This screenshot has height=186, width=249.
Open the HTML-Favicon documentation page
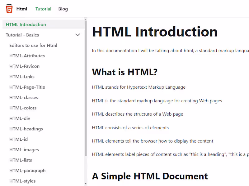(24, 66)
